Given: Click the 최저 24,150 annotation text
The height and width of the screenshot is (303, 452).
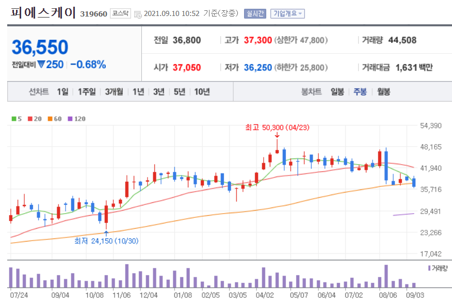Looking at the screenshot, I should pyautogui.click(x=106, y=240).
